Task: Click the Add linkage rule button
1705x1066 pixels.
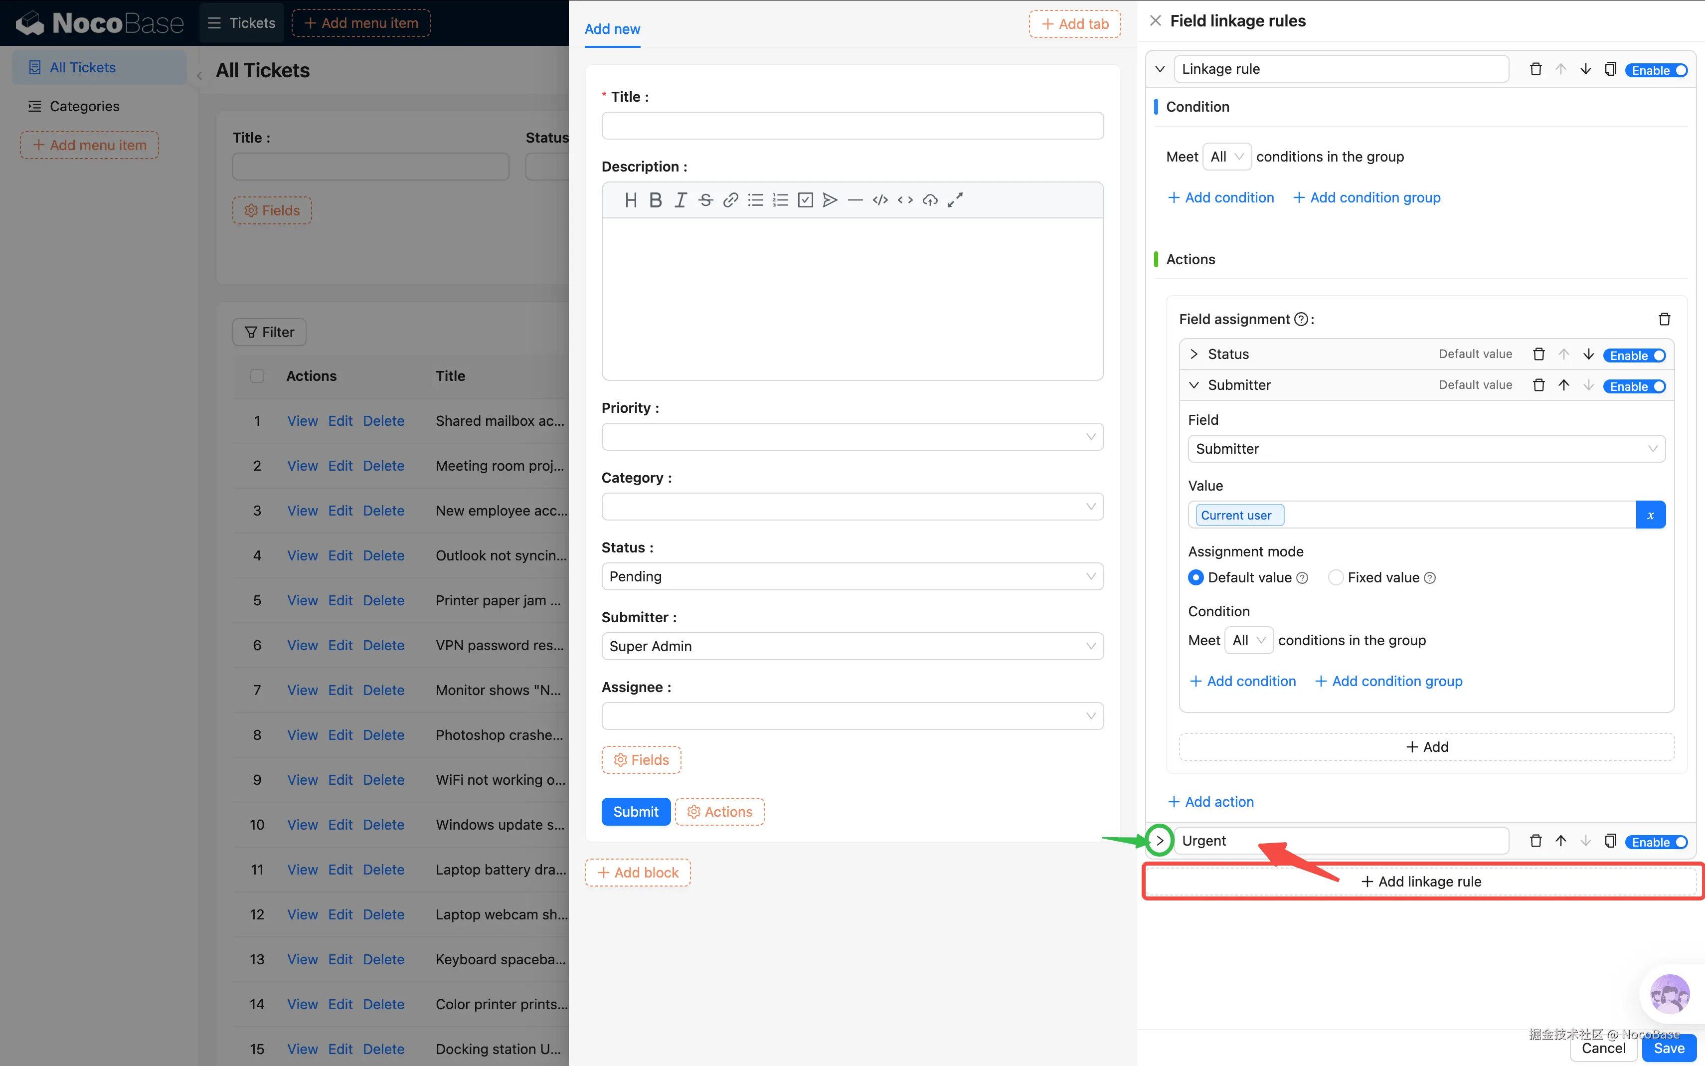Action: pos(1420,882)
